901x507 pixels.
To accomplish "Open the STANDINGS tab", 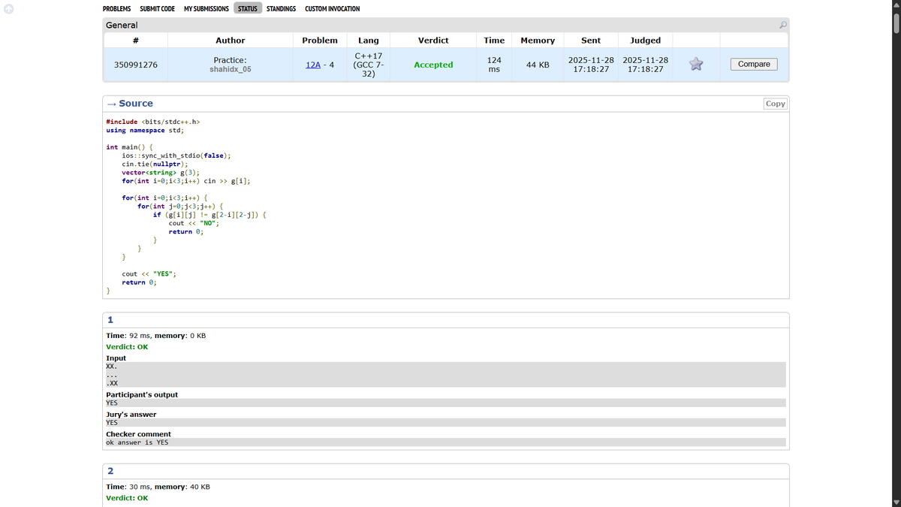I will point(281,8).
